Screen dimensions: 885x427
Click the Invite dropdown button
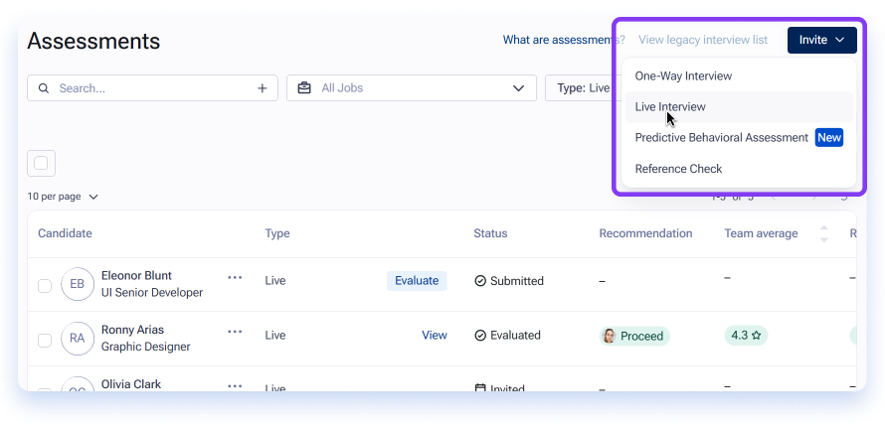(821, 40)
